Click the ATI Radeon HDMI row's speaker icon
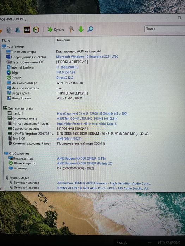 tap(11, 183)
